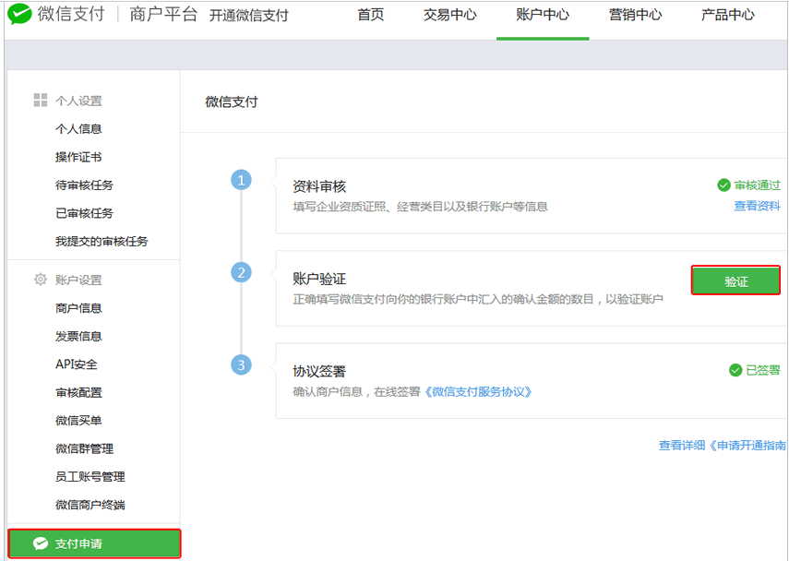Open the 查看资料 link

point(758,205)
